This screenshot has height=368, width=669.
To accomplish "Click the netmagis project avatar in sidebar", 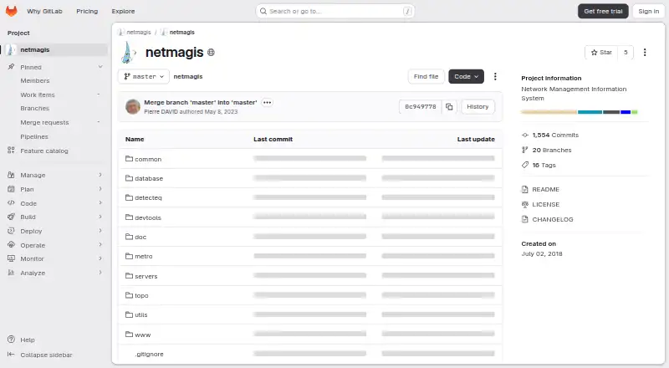I will pyautogui.click(x=12, y=49).
